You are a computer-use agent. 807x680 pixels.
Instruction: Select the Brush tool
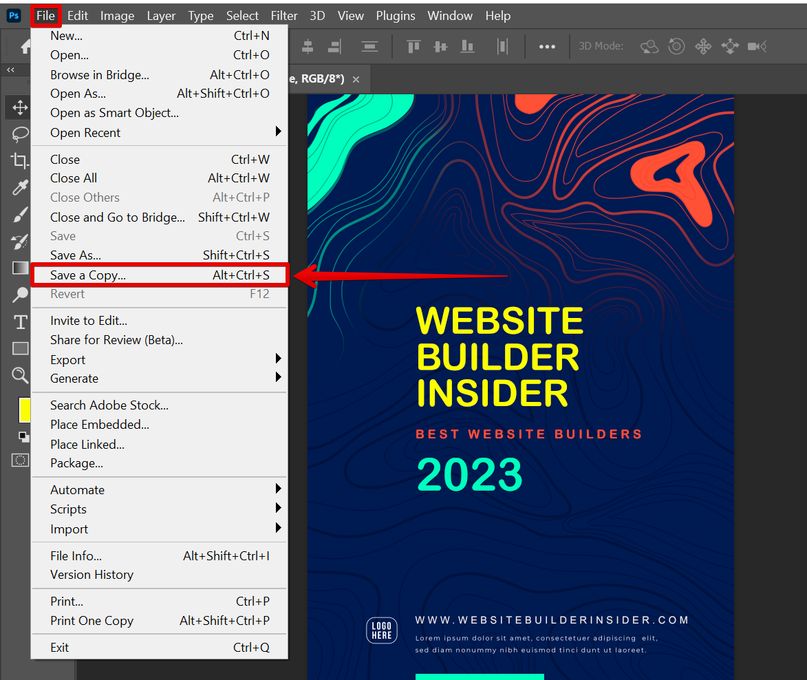tap(20, 215)
